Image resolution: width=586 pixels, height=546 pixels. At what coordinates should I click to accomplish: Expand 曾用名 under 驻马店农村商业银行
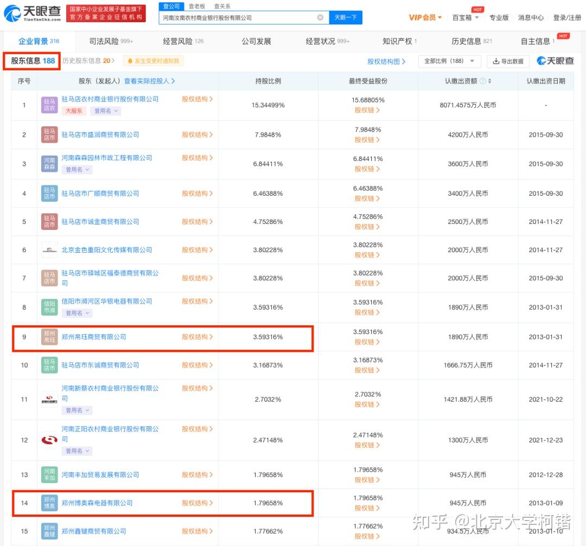coord(106,111)
